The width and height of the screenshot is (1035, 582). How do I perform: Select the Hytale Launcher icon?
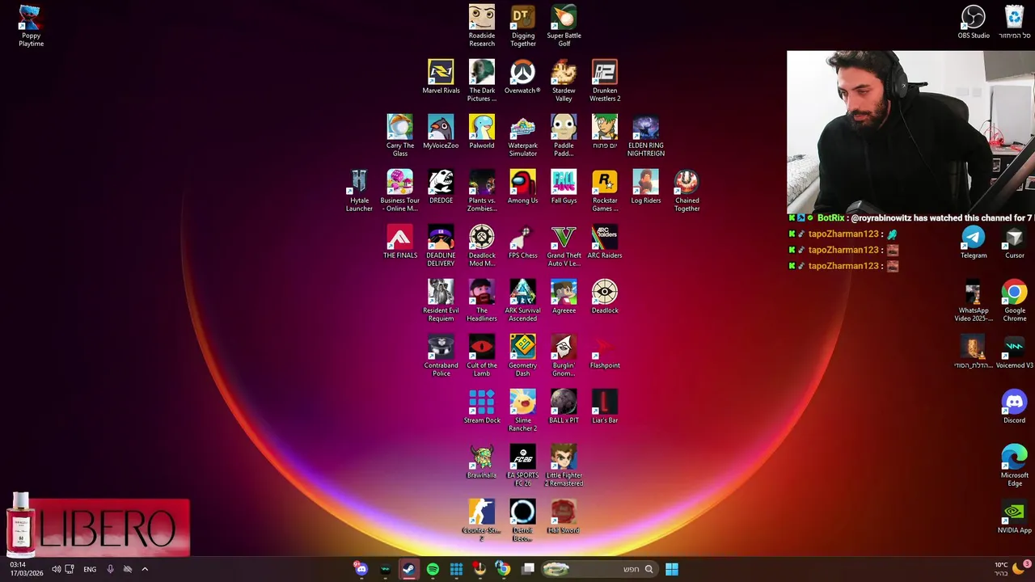tap(359, 191)
